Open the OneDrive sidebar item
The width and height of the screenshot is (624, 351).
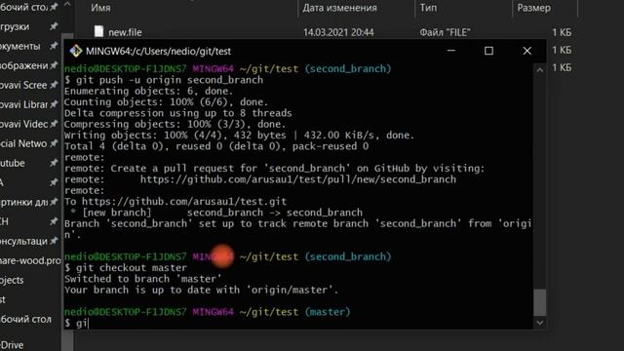point(12,345)
